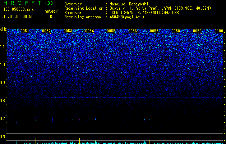
Task: Click the 0056 time label
Action: click(133, 31)
